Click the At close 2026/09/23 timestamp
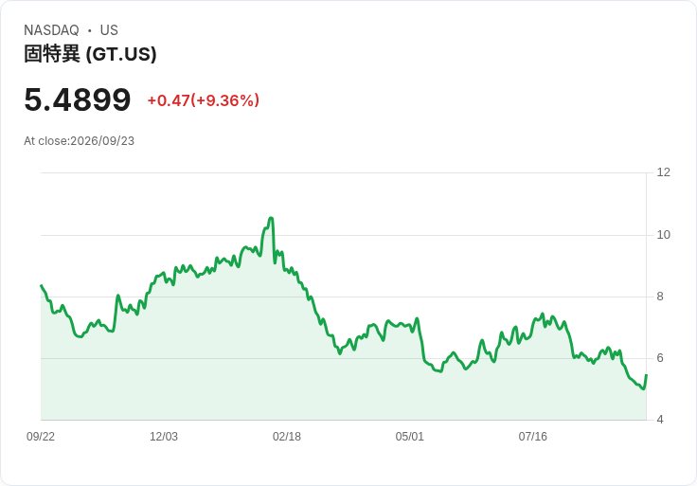Viewport: 697px width, 486px height. 80,141
